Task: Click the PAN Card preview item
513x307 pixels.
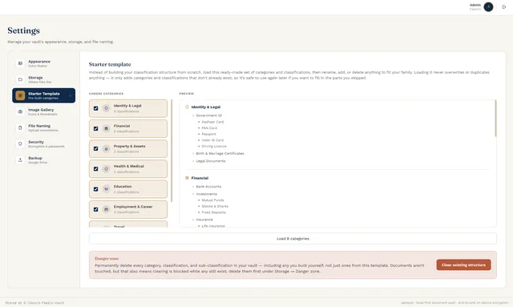Action: pyautogui.click(x=209, y=128)
